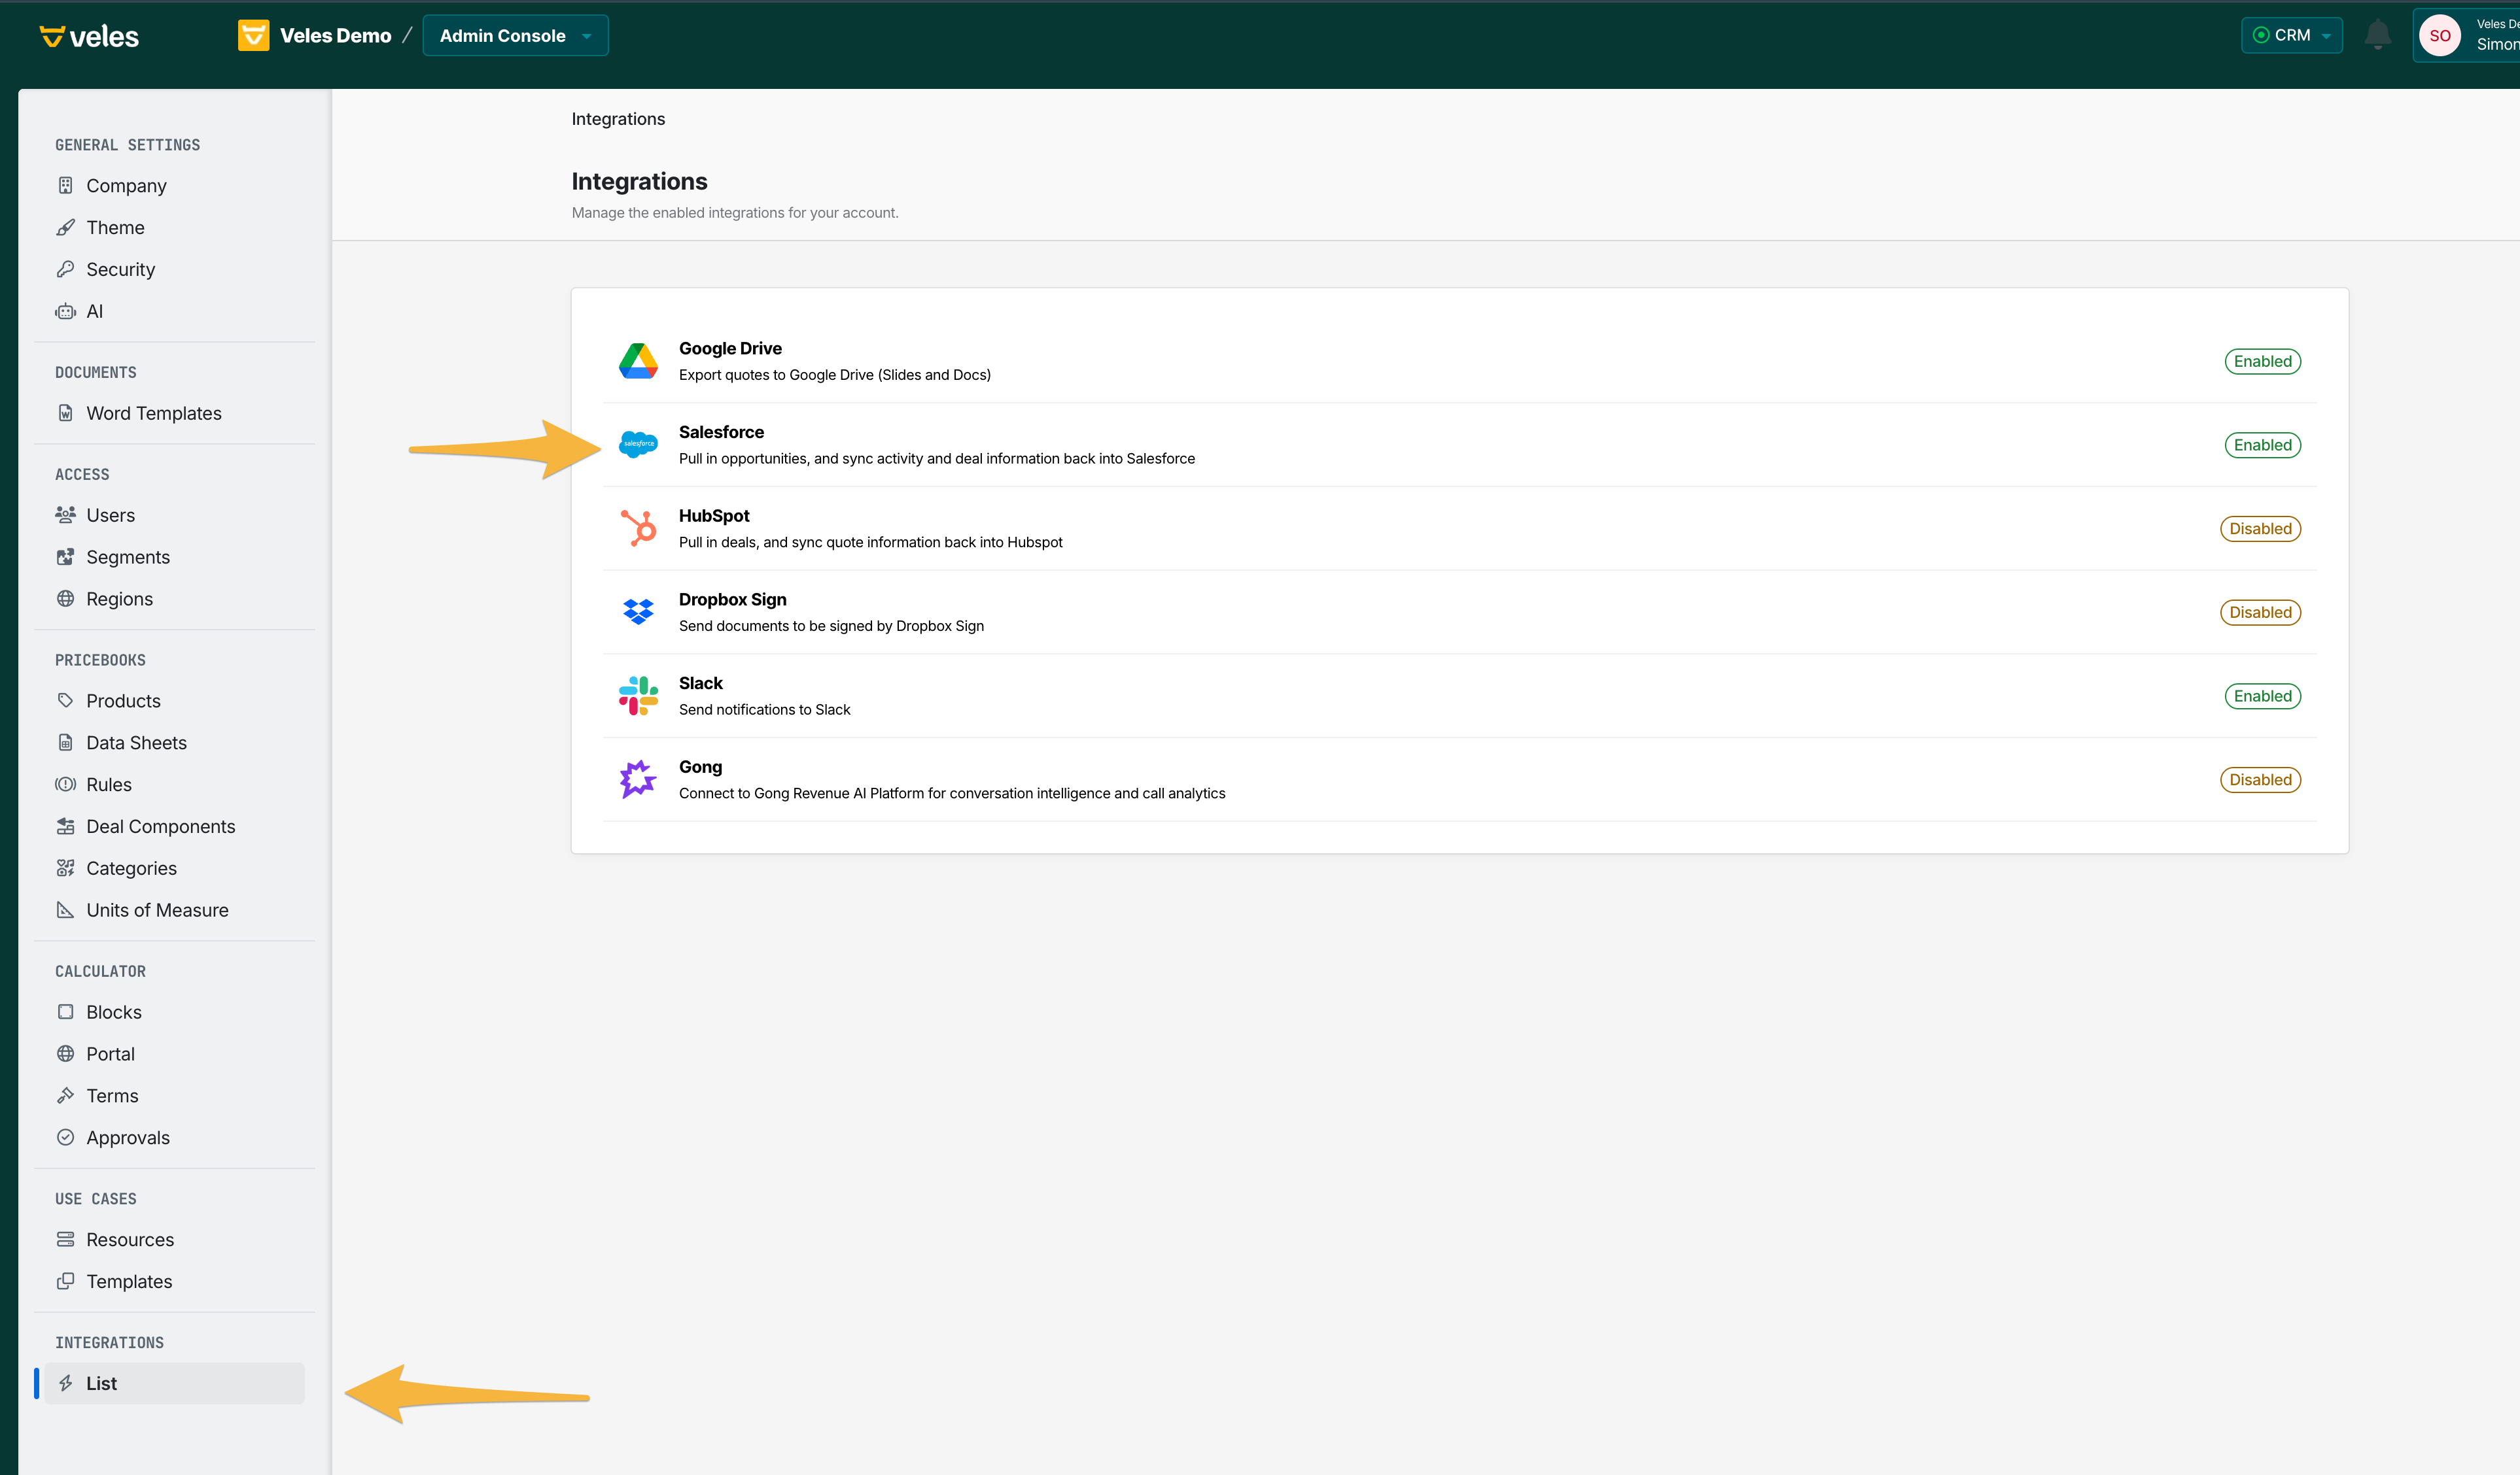Click the Veles logo in header
Image resolution: width=2520 pixels, height=1475 pixels.
(89, 36)
